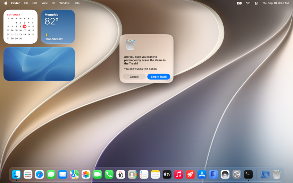Screen dimensions: 293x183
Task: Confirm with the Empty Trash button
Action: point(159,77)
